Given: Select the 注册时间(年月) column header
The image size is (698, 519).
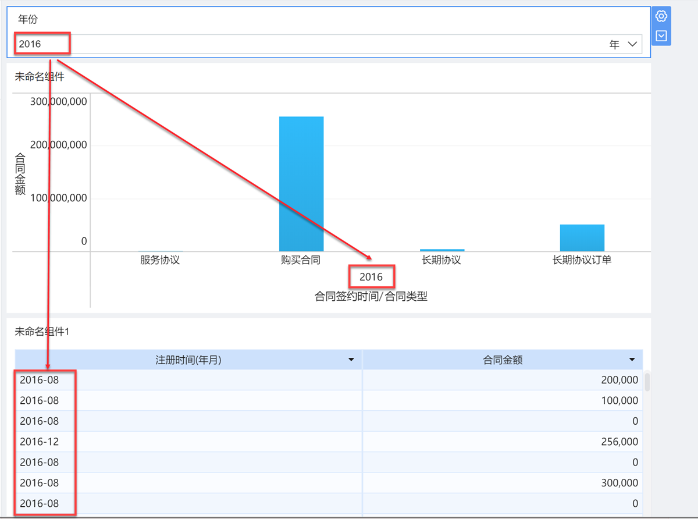Looking at the screenshot, I should tap(188, 360).
